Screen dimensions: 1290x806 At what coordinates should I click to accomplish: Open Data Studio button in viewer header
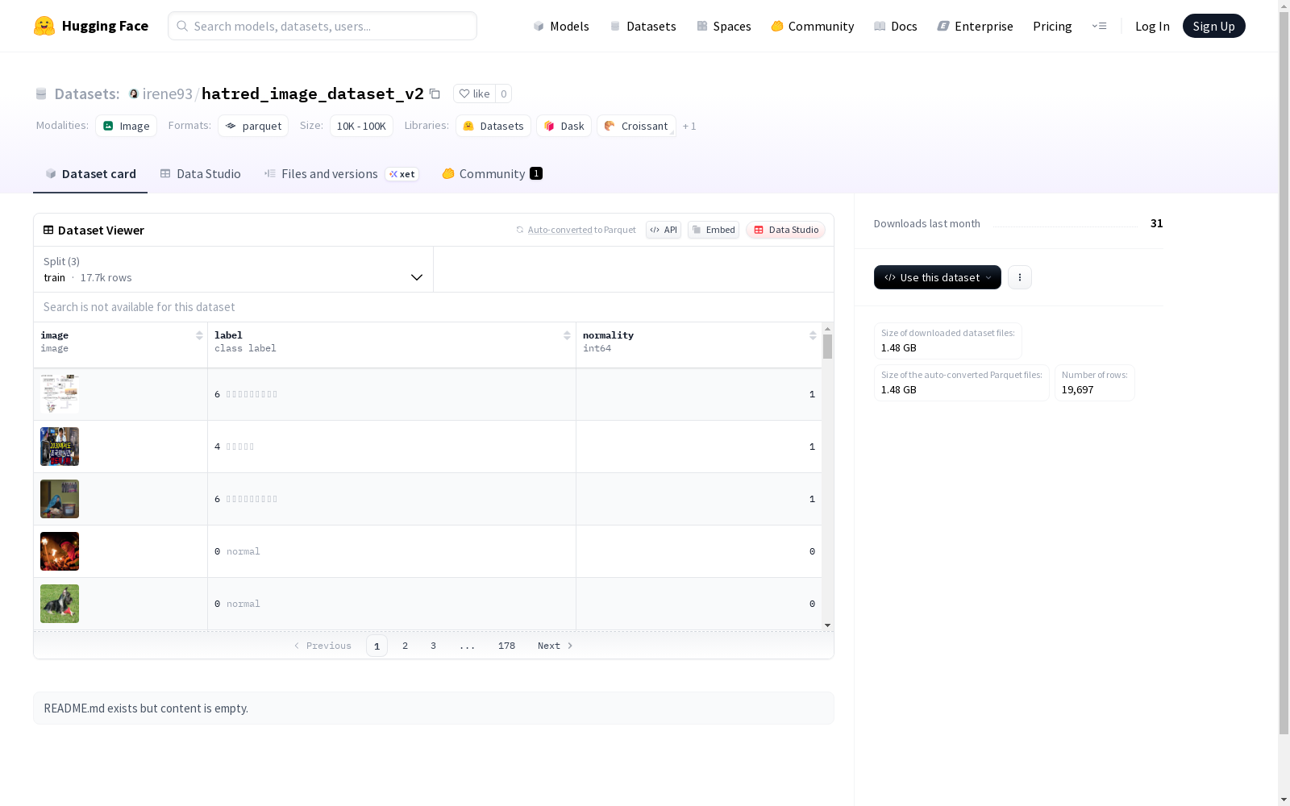[786, 230]
